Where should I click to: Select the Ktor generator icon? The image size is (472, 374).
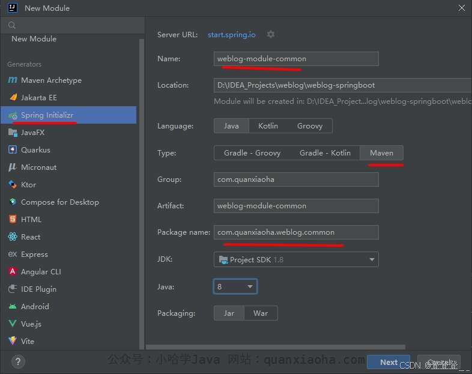pyautogui.click(x=13, y=184)
